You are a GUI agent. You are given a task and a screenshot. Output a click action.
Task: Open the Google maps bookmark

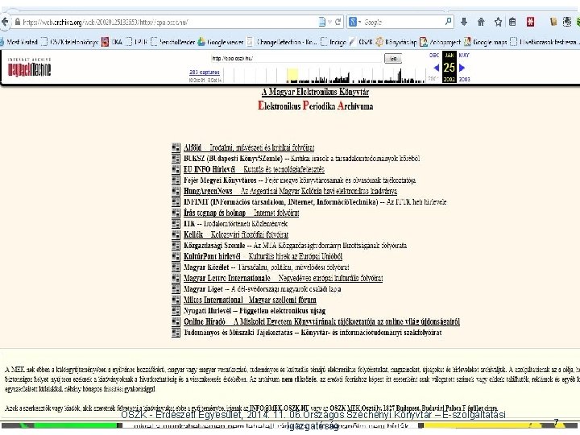pos(485,42)
